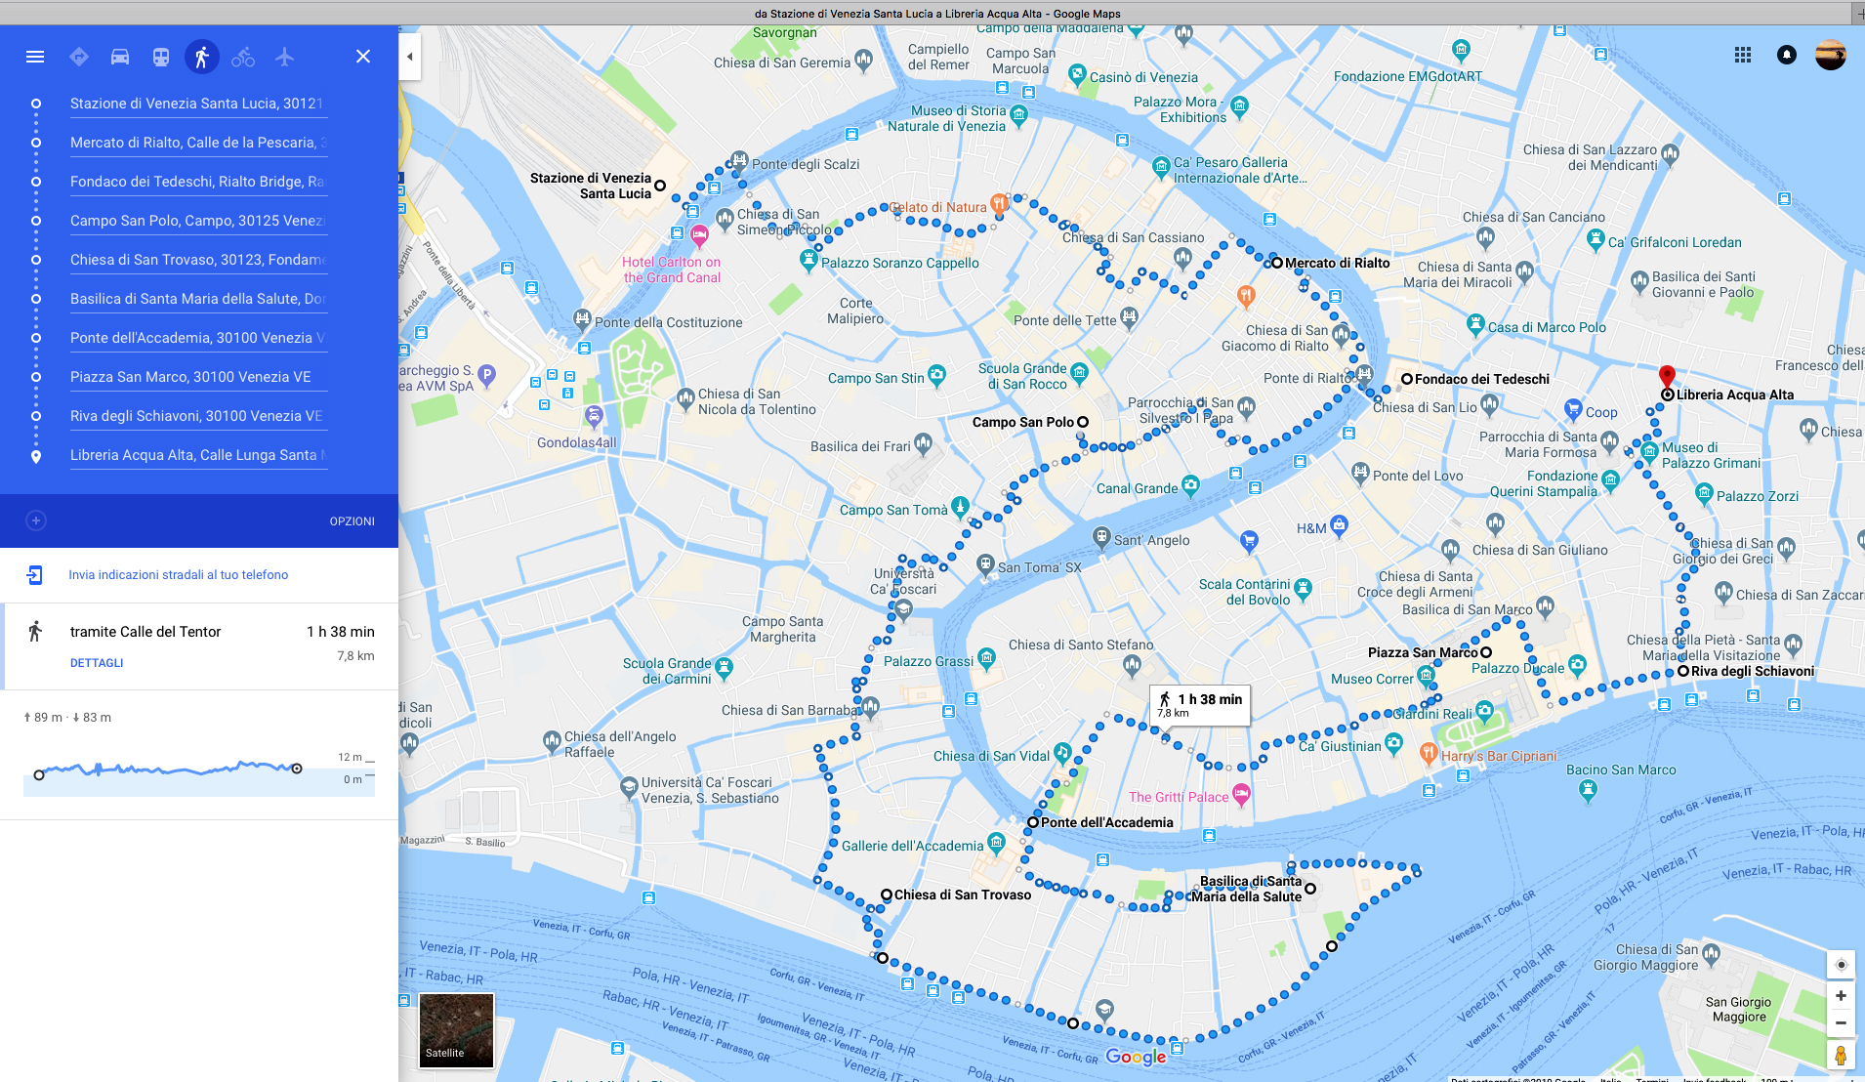Add another destination plus button
The width and height of the screenshot is (1865, 1082).
click(x=36, y=520)
